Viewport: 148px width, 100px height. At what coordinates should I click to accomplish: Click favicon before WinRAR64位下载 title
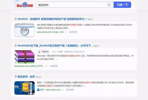16,45
